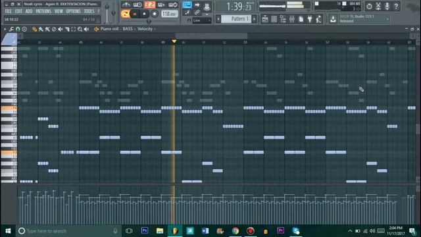This screenshot has height=237, width=421.
Task: Select the delete tool
Action: (x=54, y=29)
